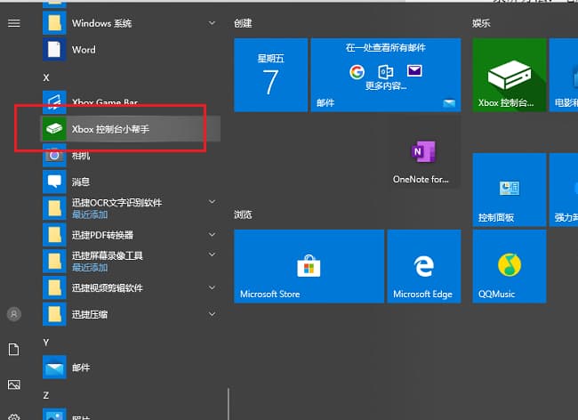Open the user account button in sidebar

pos(13,314)
